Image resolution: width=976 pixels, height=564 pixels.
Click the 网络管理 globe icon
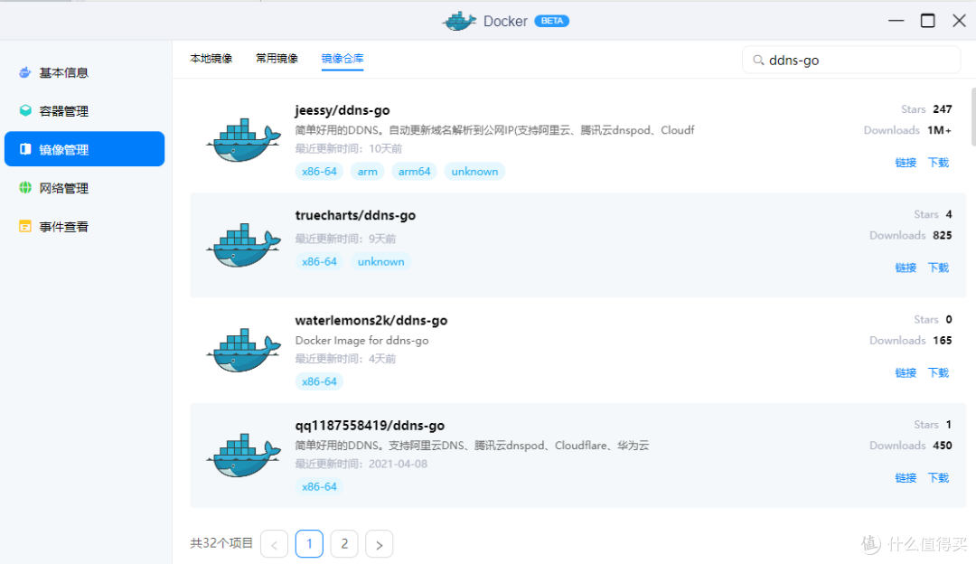tap(25, 188)
